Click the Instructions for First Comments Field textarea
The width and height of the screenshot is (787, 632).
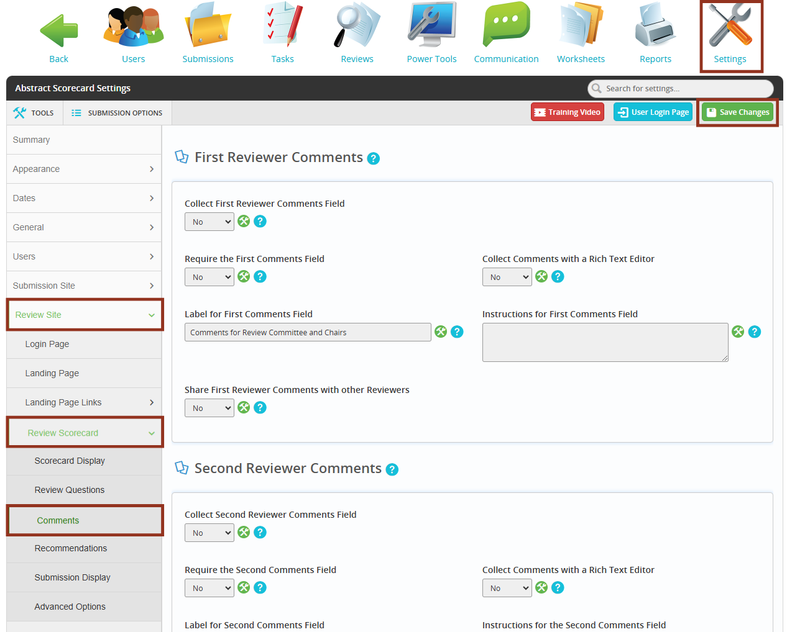[605, 342]
